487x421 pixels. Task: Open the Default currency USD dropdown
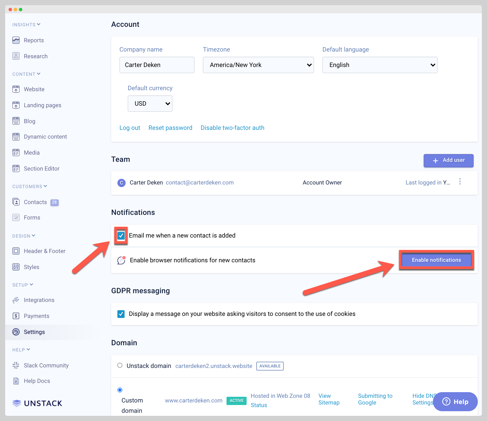pyautogui.click(x=150, y=104)
